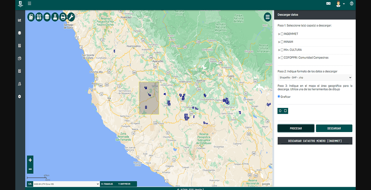Viewport: 371px width, 190px height.
Task: Click the INGEMMET layer label
Action: 291,34
